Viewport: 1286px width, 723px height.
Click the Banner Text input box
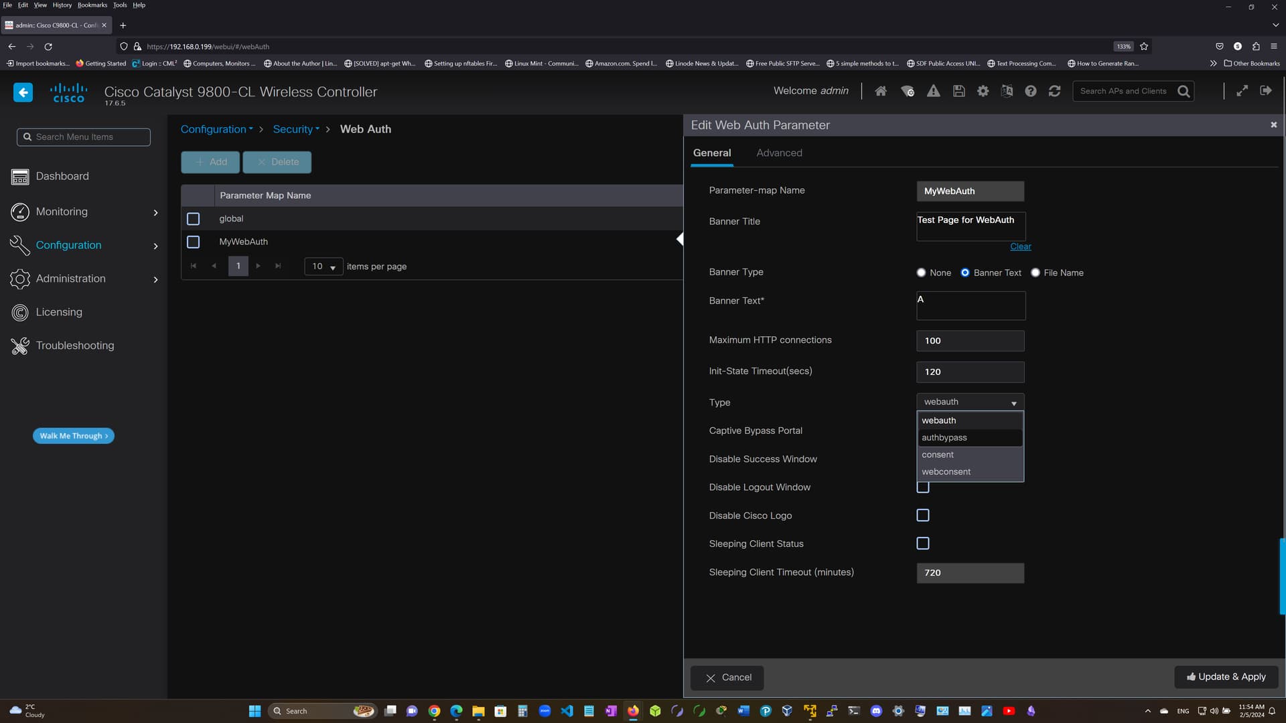click(971, 305)
